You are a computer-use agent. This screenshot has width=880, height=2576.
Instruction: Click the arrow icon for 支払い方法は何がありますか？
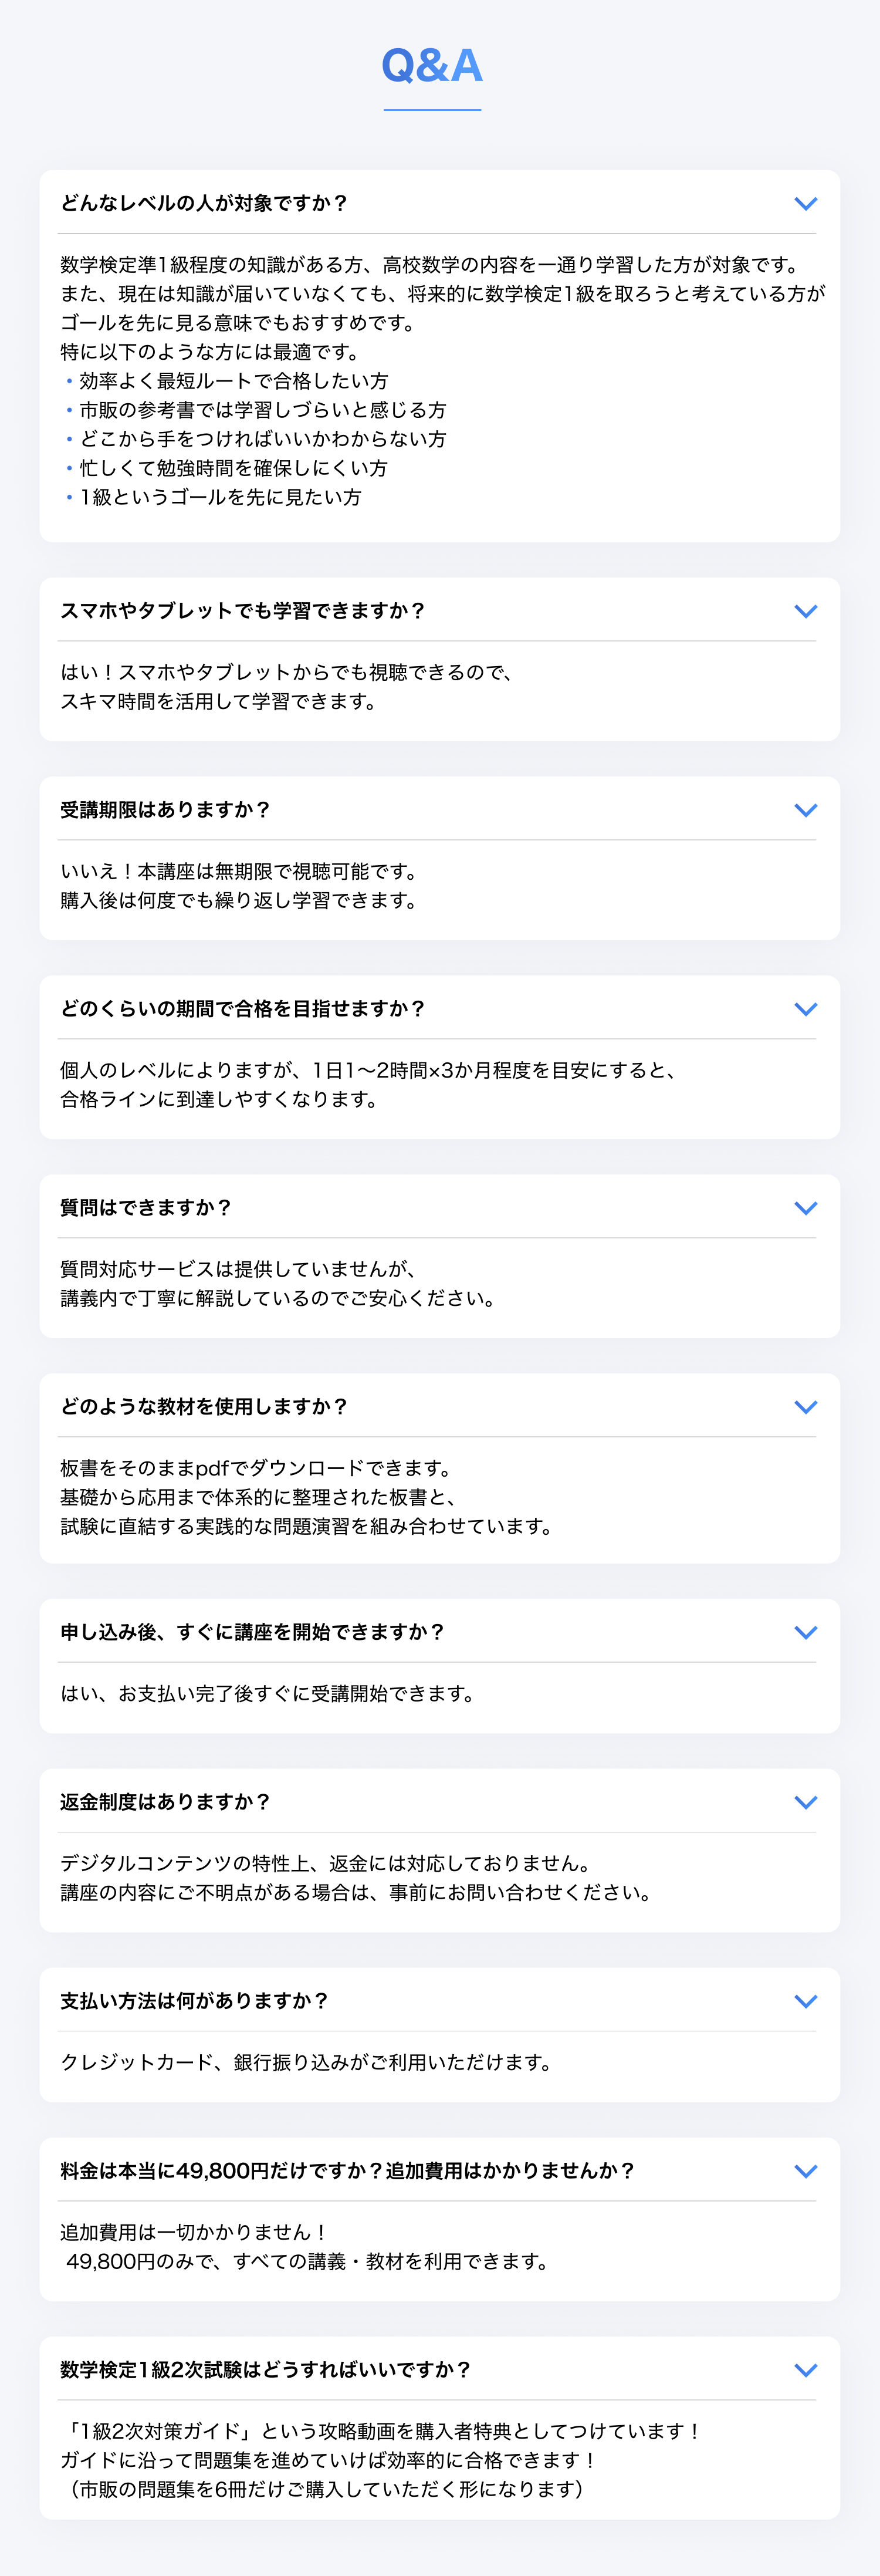[805, 2001]
